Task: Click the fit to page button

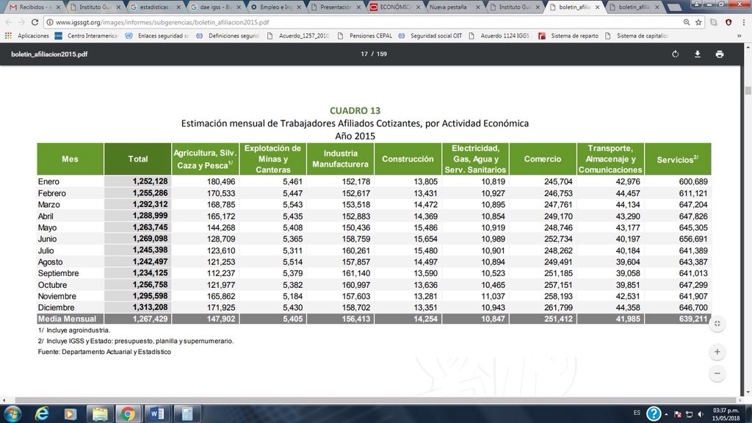Action: (717, 324)
